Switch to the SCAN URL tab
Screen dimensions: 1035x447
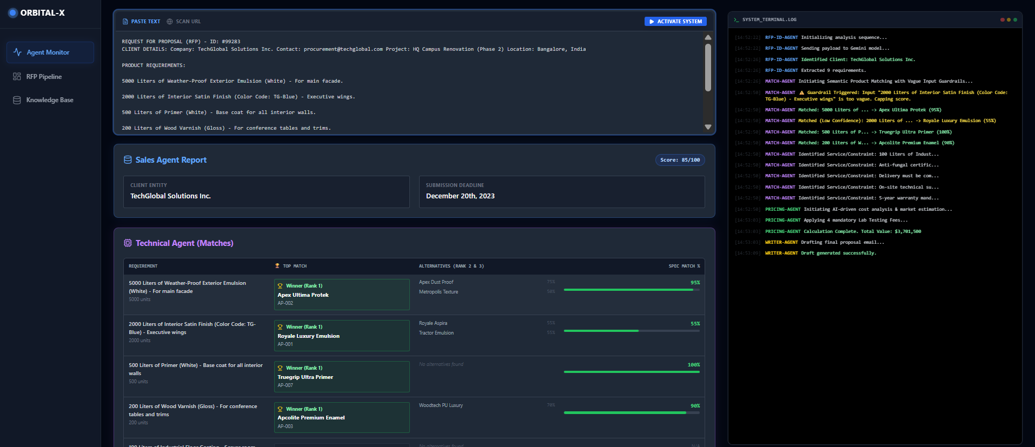tap(184, 22)
